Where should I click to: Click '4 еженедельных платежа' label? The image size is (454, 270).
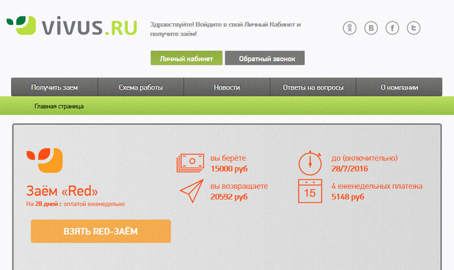[377, 186]
